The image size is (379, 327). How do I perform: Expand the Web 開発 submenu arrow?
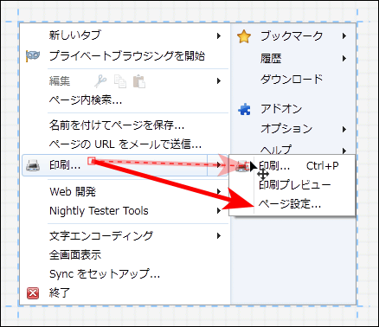pos(219,192)
